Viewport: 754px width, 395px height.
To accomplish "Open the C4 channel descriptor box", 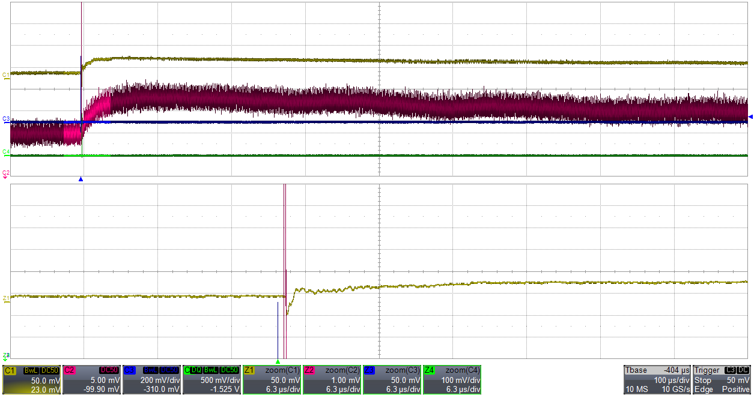I will pos(211,379).
